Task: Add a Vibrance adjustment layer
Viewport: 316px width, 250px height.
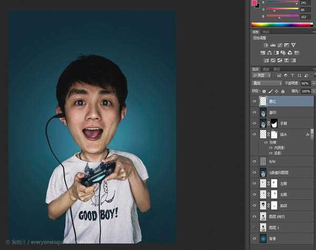Action: pos(293,45)
